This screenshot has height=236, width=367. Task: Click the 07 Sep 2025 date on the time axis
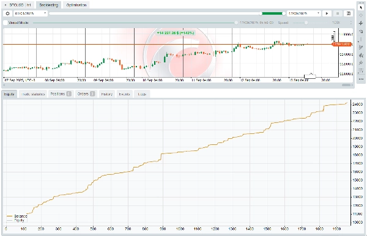(20, 80)
